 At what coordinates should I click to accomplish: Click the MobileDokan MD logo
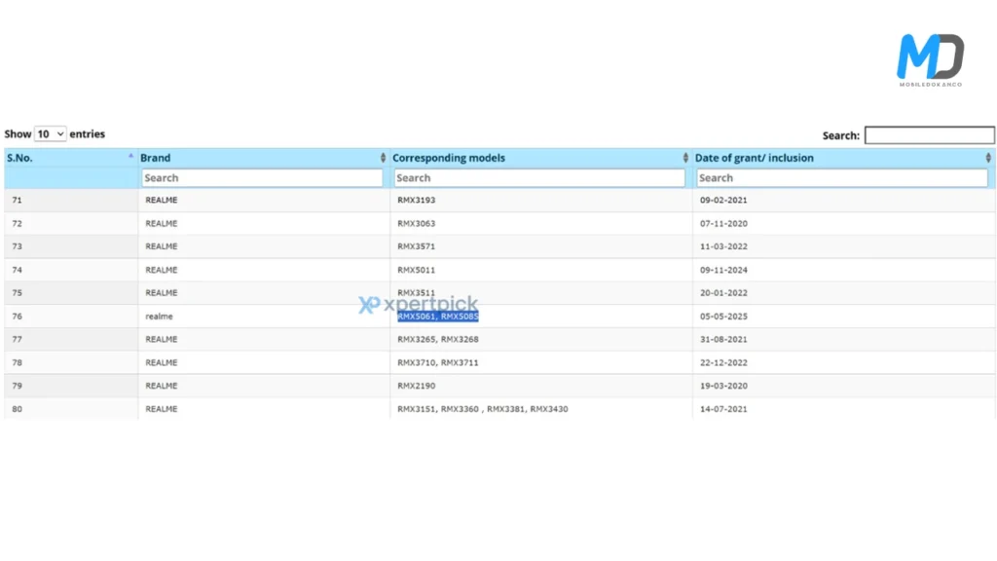[x=930, y=58]
